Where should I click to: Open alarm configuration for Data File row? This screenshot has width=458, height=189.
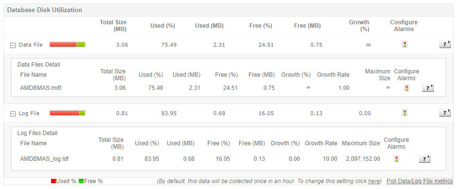click(x=405, y=44)
